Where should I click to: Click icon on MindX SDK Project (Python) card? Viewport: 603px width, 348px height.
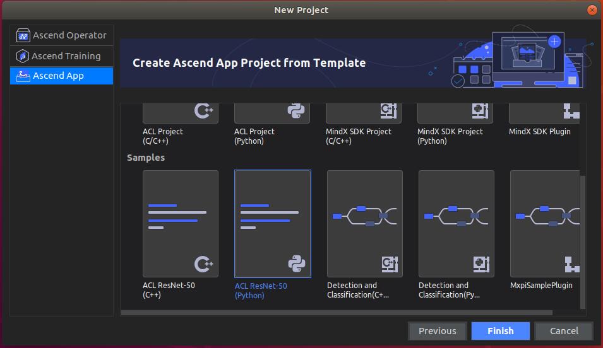pos(481,110)
